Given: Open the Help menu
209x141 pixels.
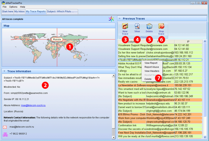Looking at the screenshot, I should [x=22, y=7].
